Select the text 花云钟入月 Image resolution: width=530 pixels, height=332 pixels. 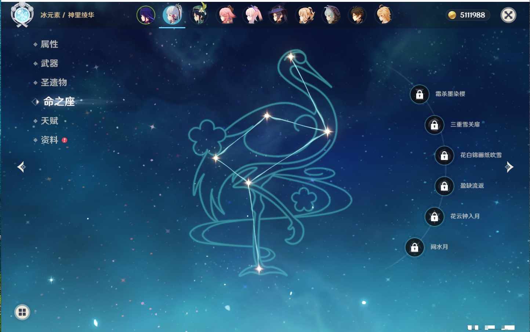coord(465,216)
